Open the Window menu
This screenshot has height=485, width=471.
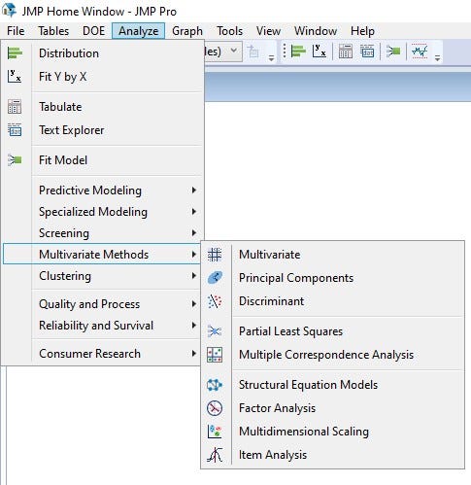coord(316,31)
